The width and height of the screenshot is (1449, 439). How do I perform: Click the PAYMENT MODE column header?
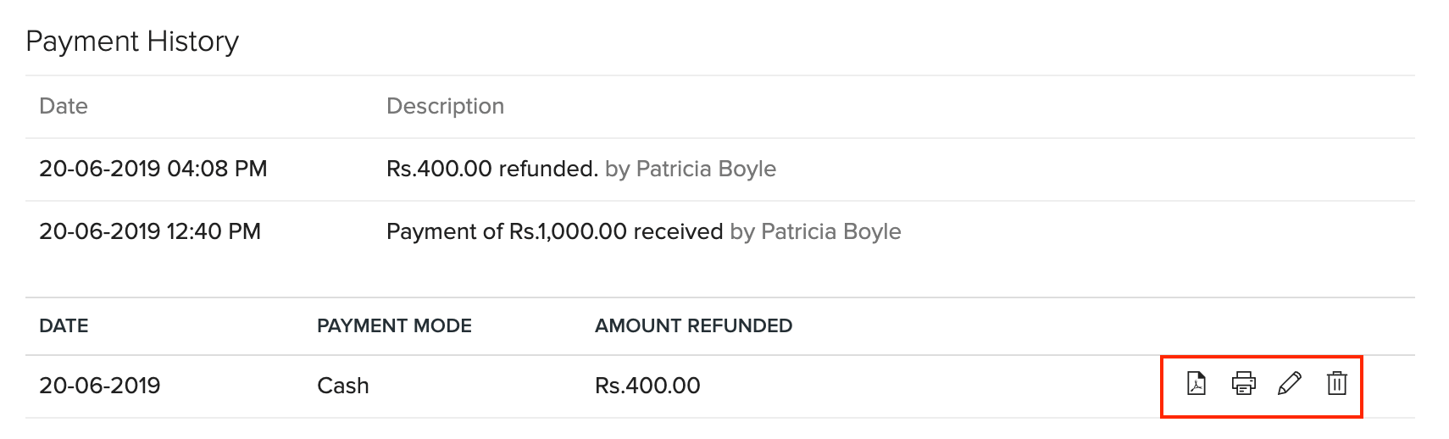pyautogui.click(x=394, y=326)
